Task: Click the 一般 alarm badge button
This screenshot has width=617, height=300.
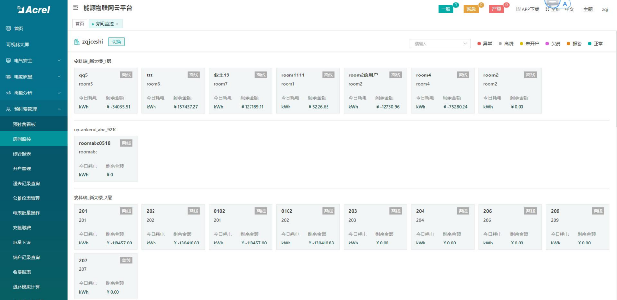Action: pos(446,9)
